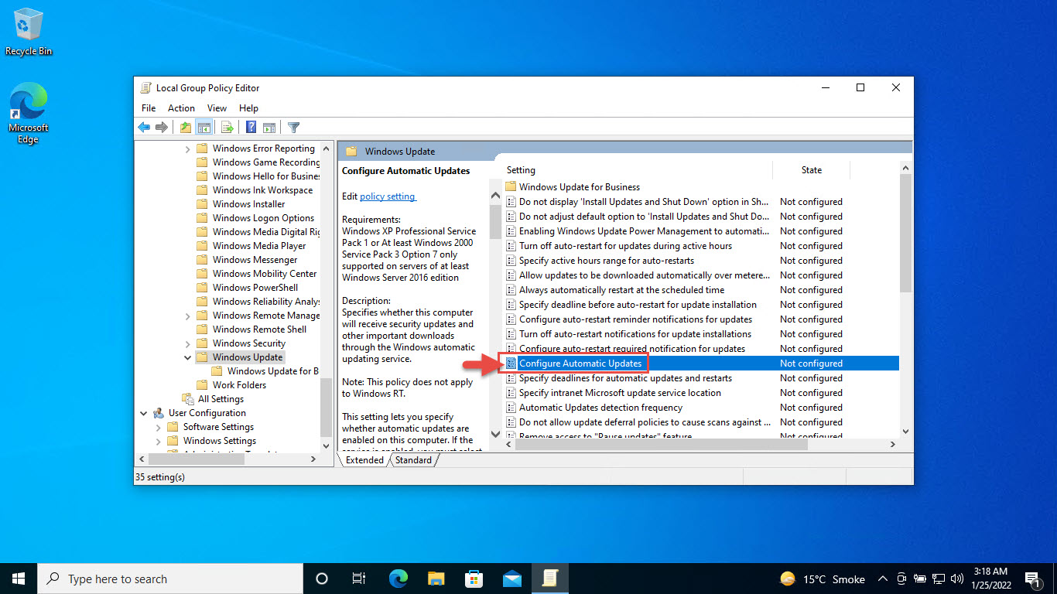Select Always automatically restart at the scheduled time
This screenshot has height=594, width=1057.
tap(621, 290)
